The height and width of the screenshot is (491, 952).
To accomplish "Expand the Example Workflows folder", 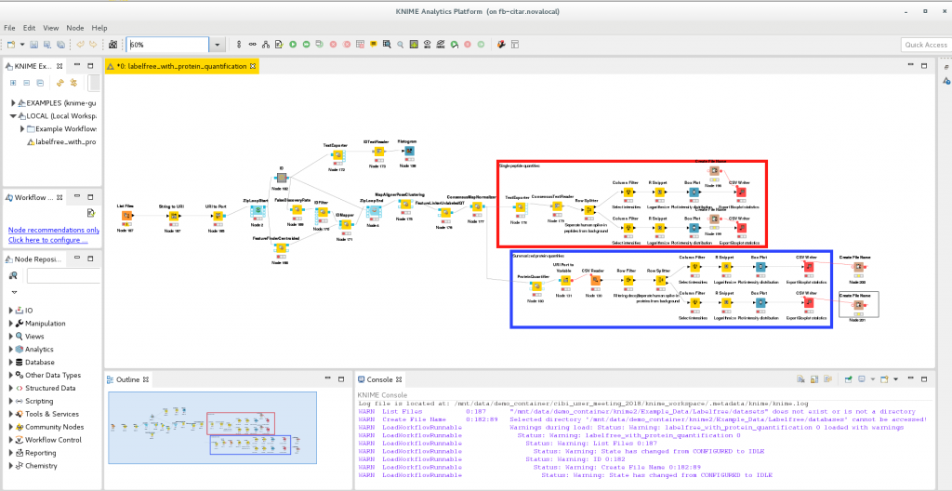I will pos(22,129).
